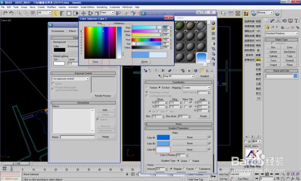Image resolution: width=301 pixels, height=181 pixels.
Task: Open the MAXScript menu
Action: tap(127, 7)
